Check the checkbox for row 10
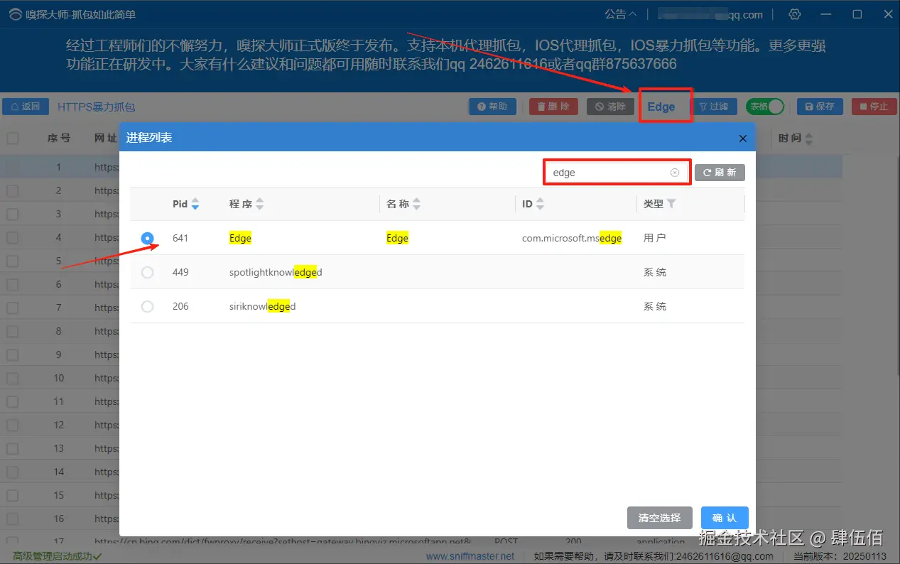The width and height of the screenshot is (900, 564). [x=13, y=378]
